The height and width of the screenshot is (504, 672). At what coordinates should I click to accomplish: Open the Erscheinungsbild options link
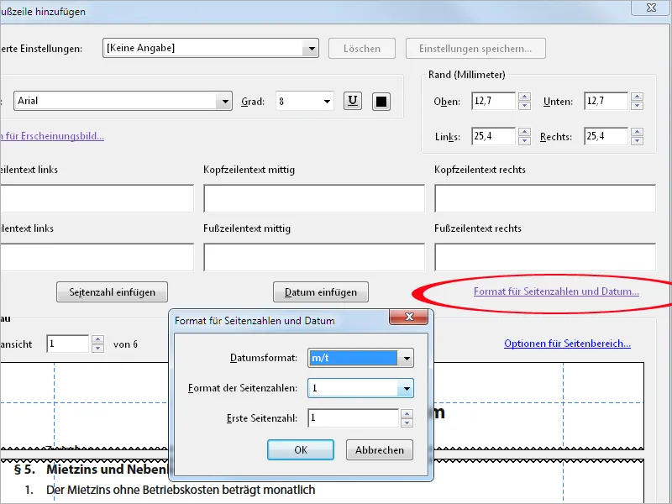(52, 136)
